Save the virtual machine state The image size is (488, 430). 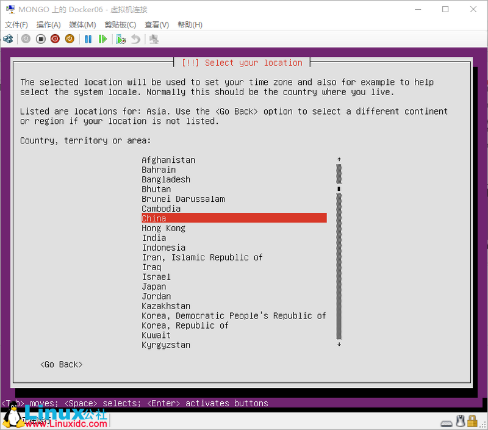coord(69,39)
